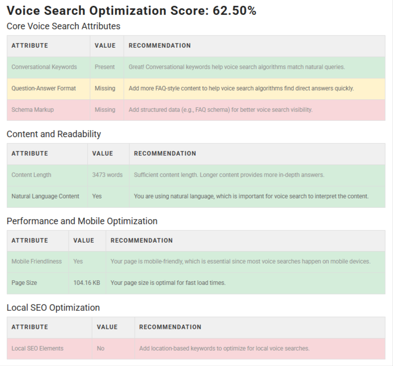Click the '3473 words' value cell

coord(107,175)
